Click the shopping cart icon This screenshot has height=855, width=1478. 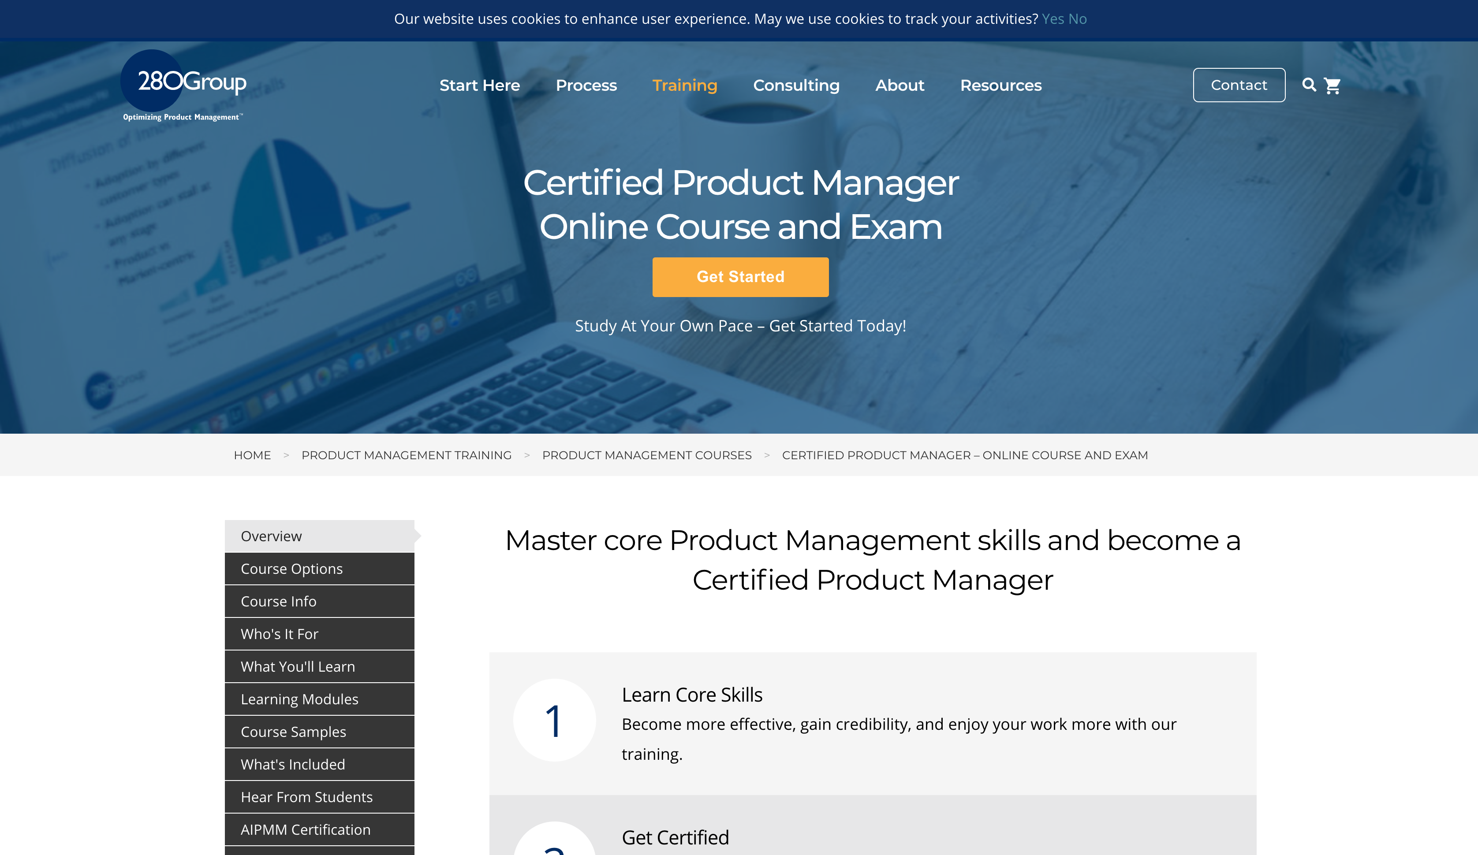tap(1333, 85)
